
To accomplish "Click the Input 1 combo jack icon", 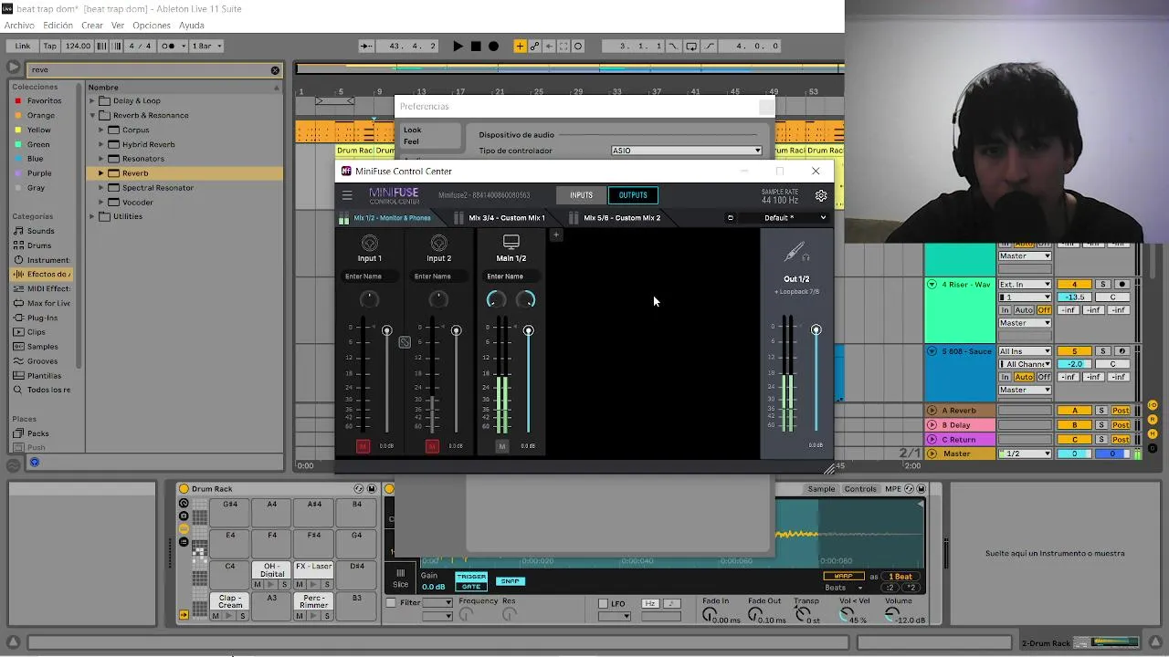I will point(369,243).
